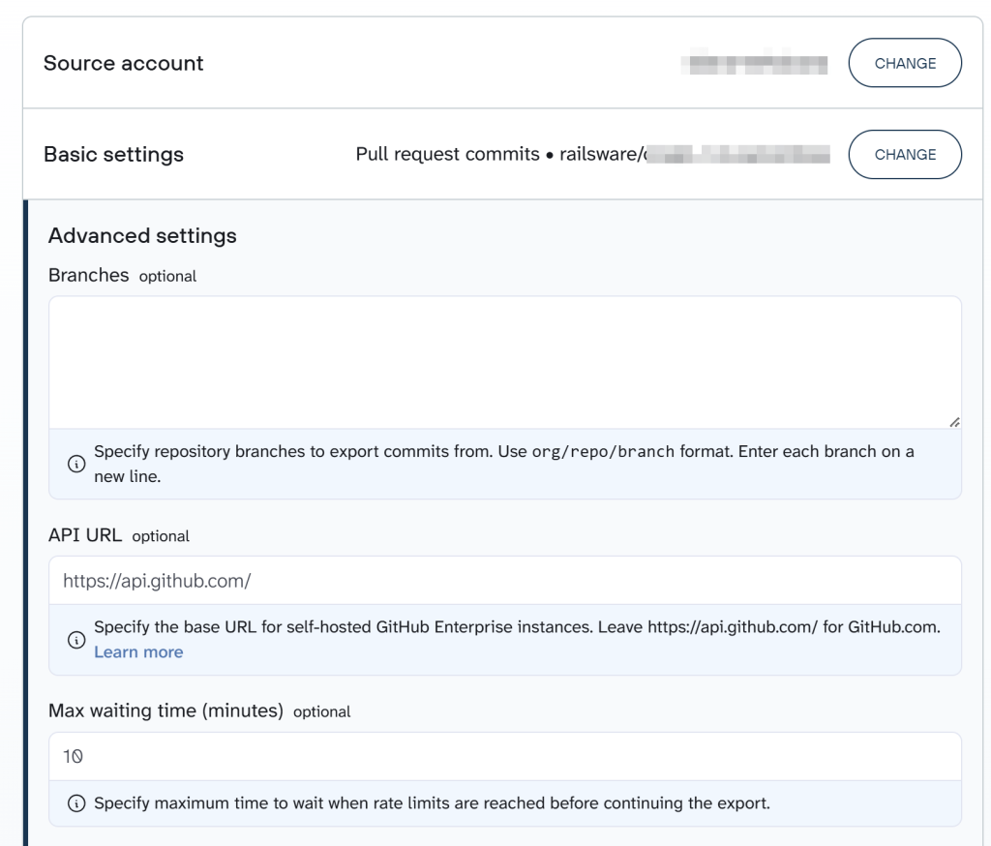Click CHANGE next to Basic settings

pos(905,154)
